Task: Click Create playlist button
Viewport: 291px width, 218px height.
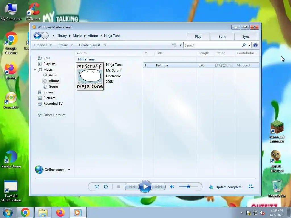Action: pyautogui.click(x=90, y=45)
